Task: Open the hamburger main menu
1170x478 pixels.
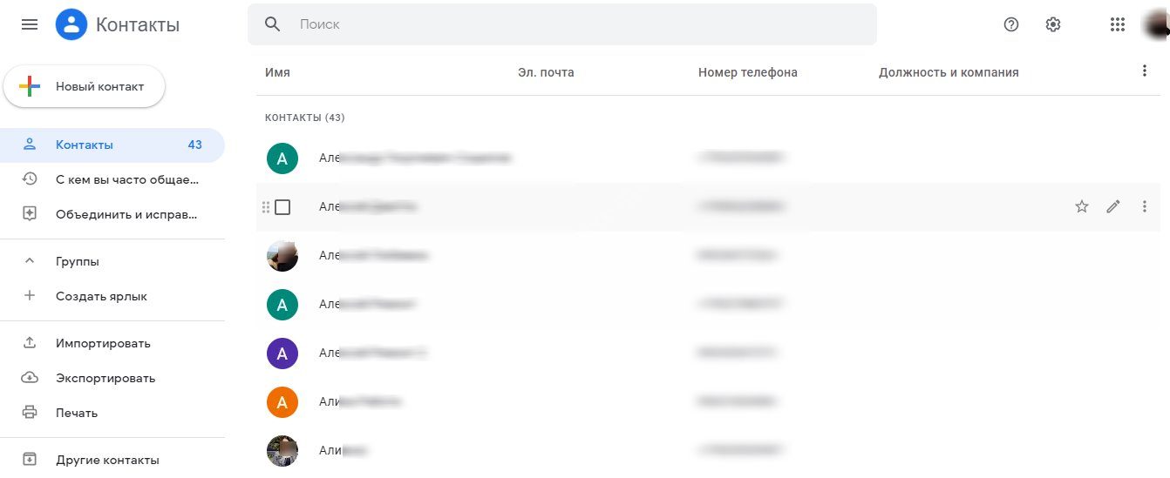Action: 30,24
